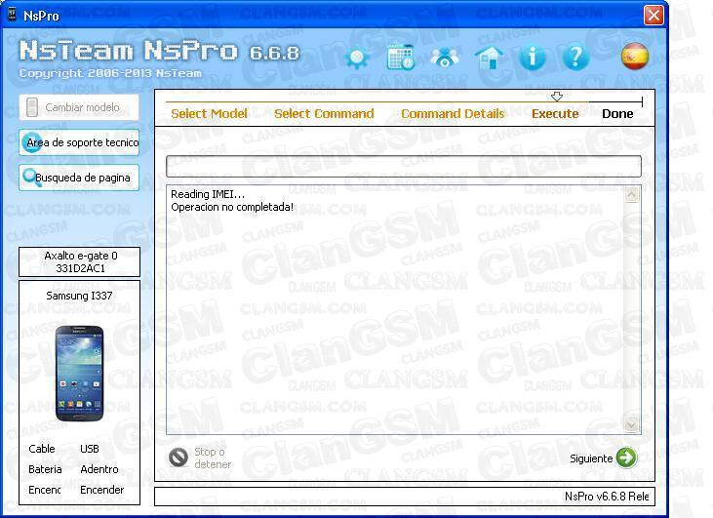Screen dimensions: 713x518
Task: Click the phone icon in Cambiar modelo
Action: point(32,107)
